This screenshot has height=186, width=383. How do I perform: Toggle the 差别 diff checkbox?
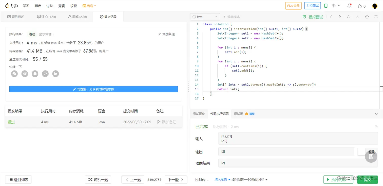[361, 152]
